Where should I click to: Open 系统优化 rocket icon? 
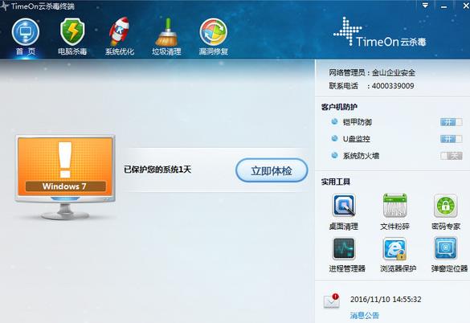[x=119, y=31]
